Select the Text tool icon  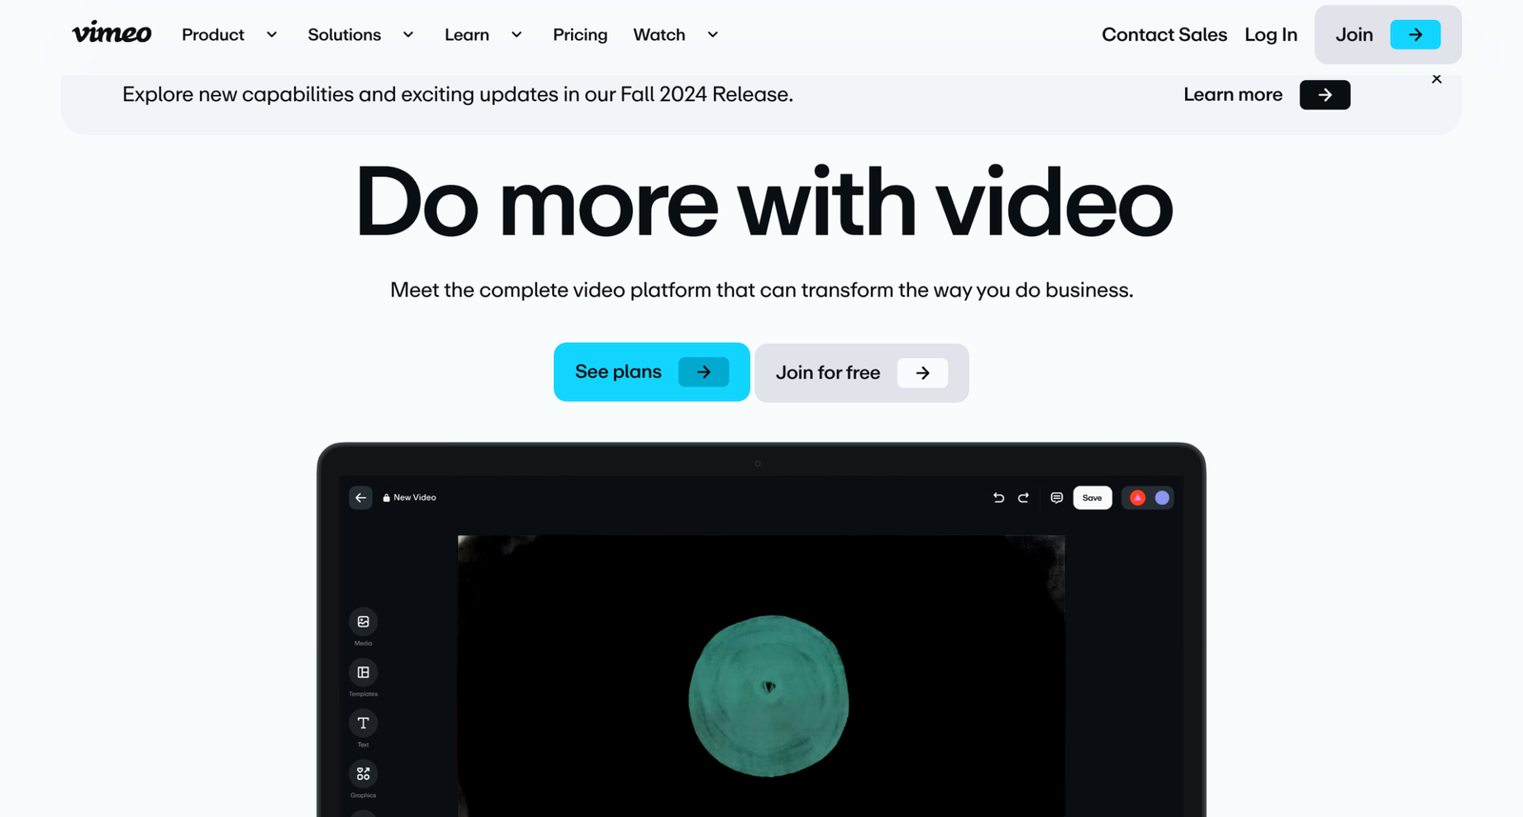pyautogui.click(x=364, y=723)
